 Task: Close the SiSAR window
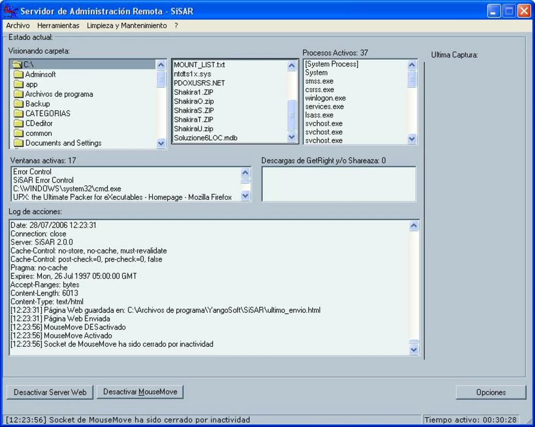(523, 11)
